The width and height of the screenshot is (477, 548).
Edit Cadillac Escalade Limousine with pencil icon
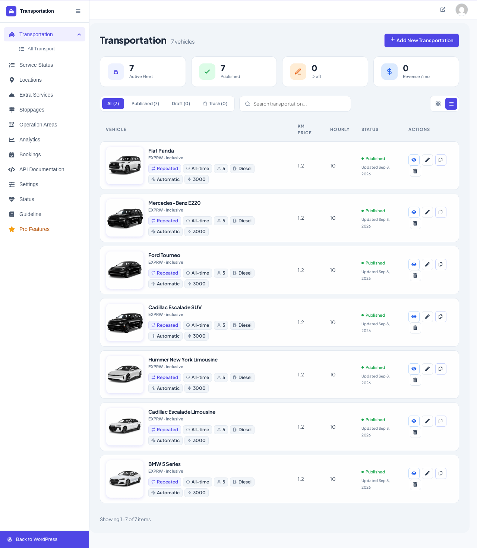(x=427, y=421)
